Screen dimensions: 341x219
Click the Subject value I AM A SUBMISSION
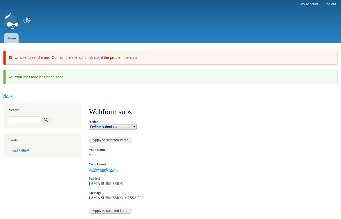click(106, 184)
